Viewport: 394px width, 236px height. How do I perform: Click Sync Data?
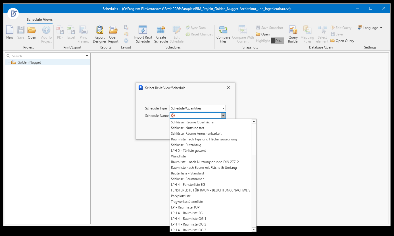tap(196, 28)
